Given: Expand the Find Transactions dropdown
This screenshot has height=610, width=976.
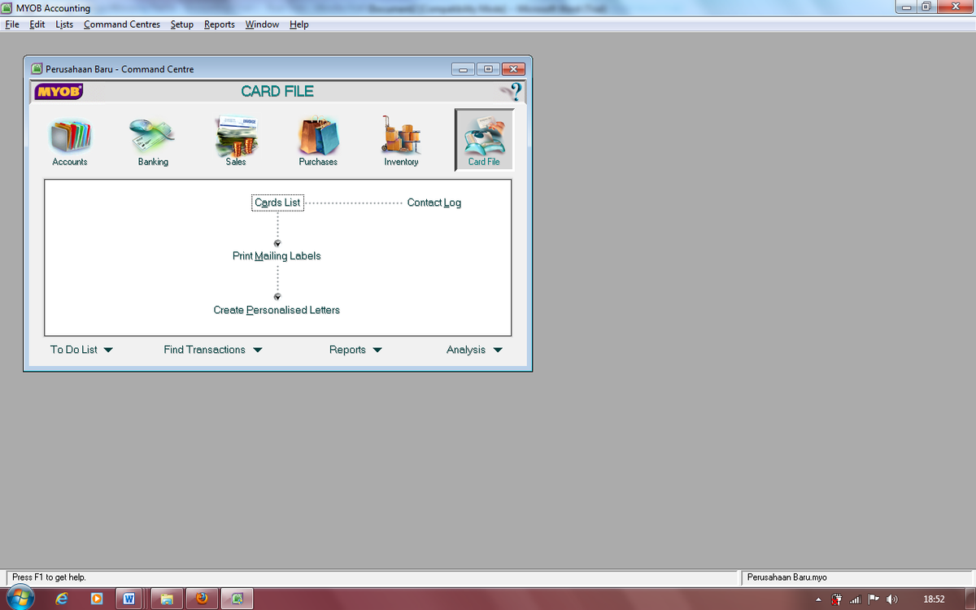Looking at the screenshot, I should click(213, 350).
